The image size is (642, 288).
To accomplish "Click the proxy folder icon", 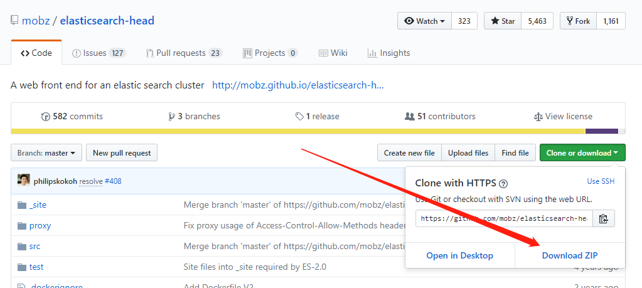I will [x=22, y=225].
